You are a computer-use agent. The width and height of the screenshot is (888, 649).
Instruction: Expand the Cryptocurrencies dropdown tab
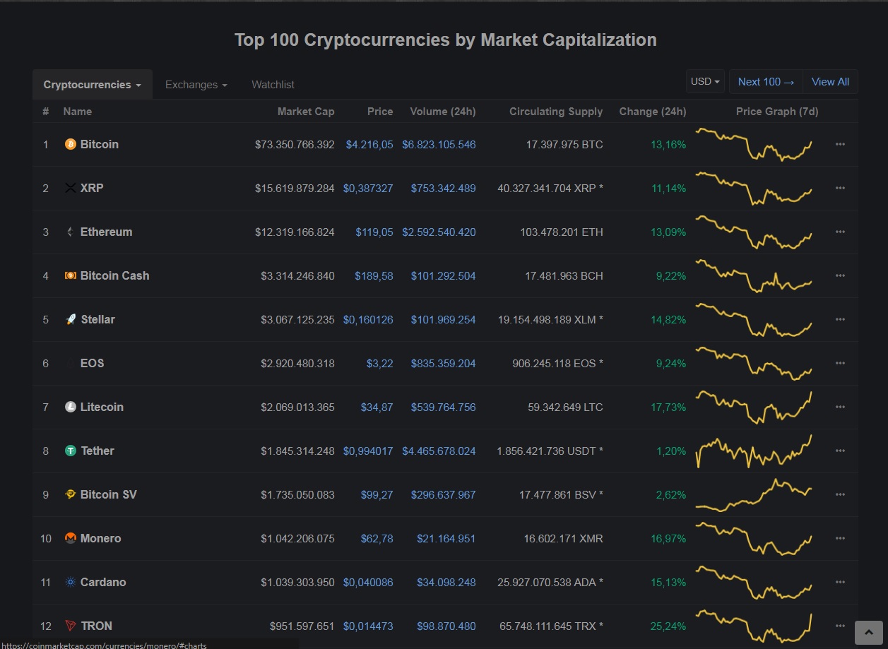tap(93, 85)
